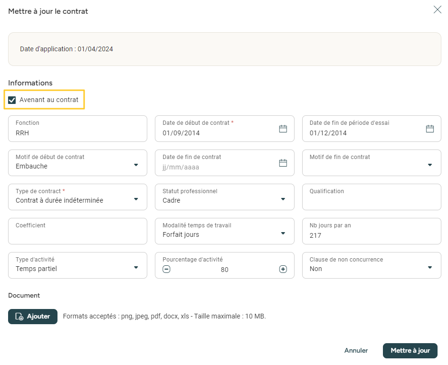Increase Pourcentage d'activité with plus icon
448x365 pixels.
tap(283, 269)
